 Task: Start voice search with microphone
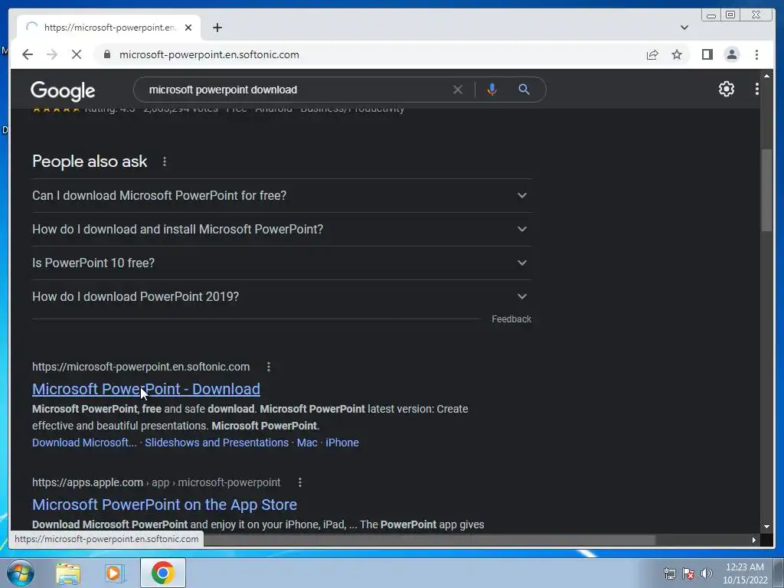(x=492, y=90)
